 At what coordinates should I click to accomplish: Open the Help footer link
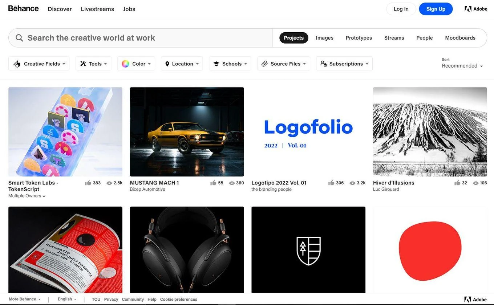tap(152, 300)
